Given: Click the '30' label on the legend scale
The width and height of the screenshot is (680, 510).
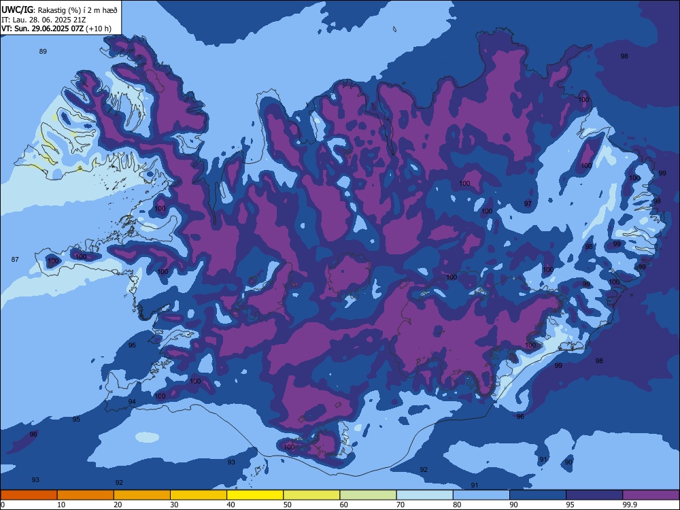Looking at the screenshot, I should [174, 505].
